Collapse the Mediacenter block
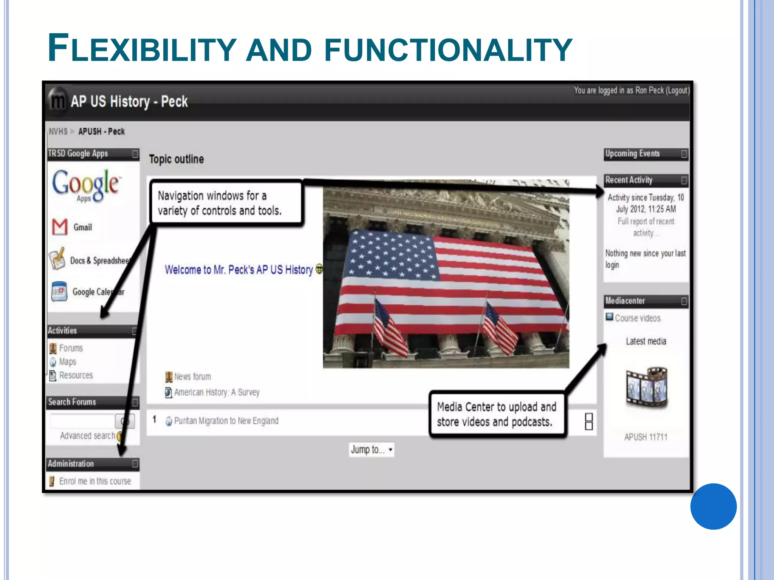This screenshot has width=774, height=580. click(x=684, y=301)
